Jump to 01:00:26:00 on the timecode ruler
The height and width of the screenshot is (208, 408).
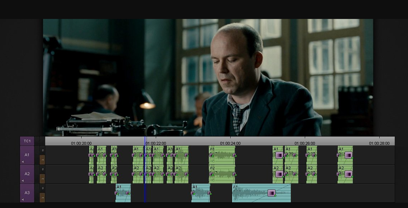[x=305, y=143]
